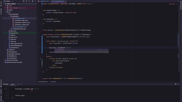Click the collapse-all icon in Project panel header
This screenshot has height=102, width=182.
[29, 1]
